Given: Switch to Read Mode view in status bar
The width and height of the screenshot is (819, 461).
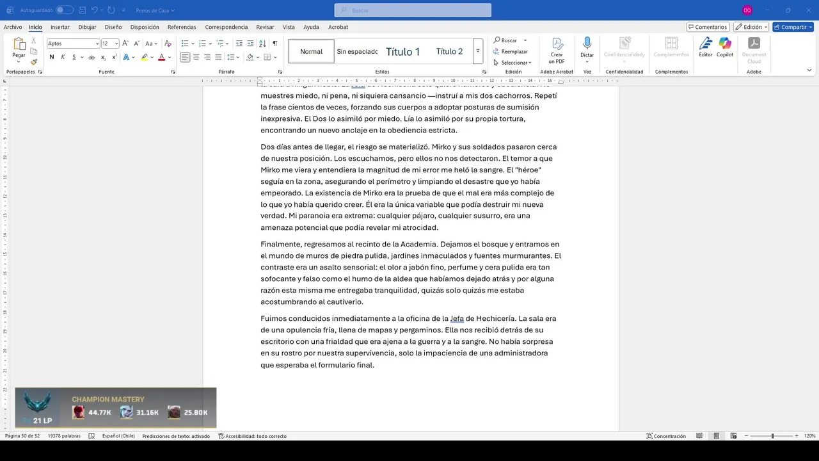Looking at the screenshot, I should 699,436.
